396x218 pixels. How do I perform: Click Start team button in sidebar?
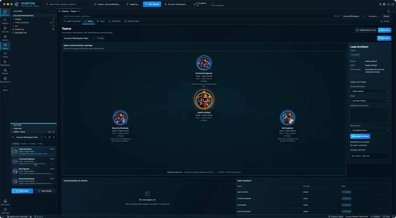point(22,191)
